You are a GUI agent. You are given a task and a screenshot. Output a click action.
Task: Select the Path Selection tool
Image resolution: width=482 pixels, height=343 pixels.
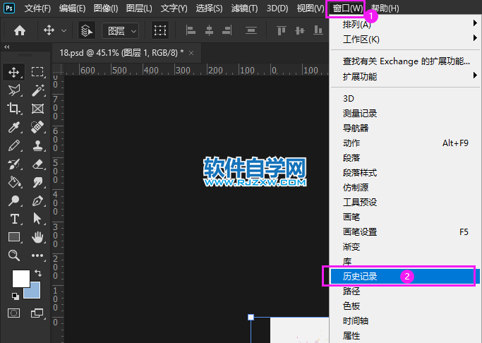[37, 219]
